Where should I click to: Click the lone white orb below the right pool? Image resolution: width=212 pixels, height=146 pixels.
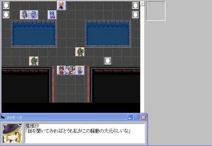click(x=108, y=61)
